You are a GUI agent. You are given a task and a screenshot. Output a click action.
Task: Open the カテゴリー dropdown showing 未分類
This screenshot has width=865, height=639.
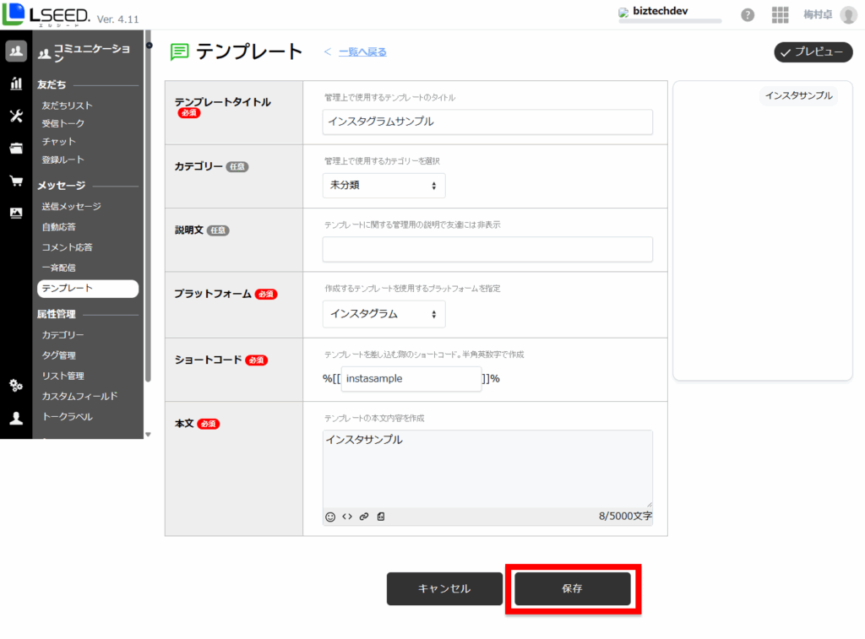coord(384,186)
